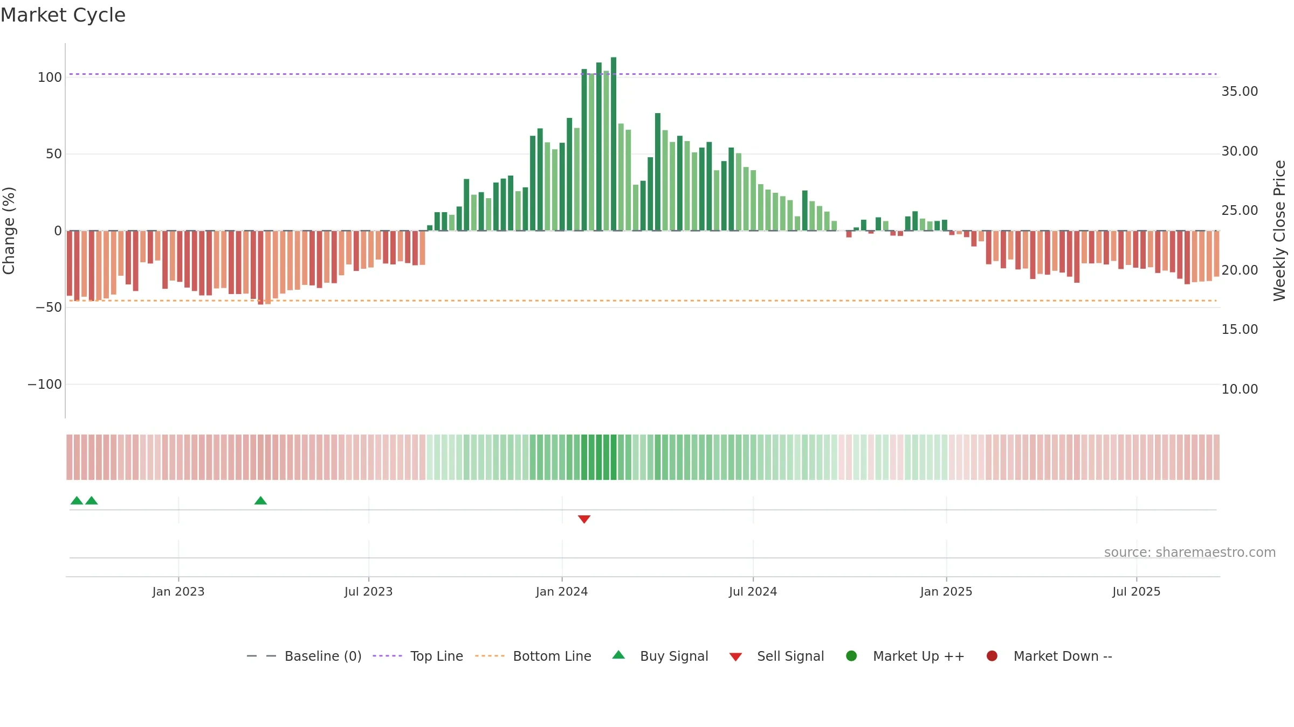The image size is (1294, 727).
Task: Click the red sell signal marker after Jan 2024
Action: coord(584,519)
